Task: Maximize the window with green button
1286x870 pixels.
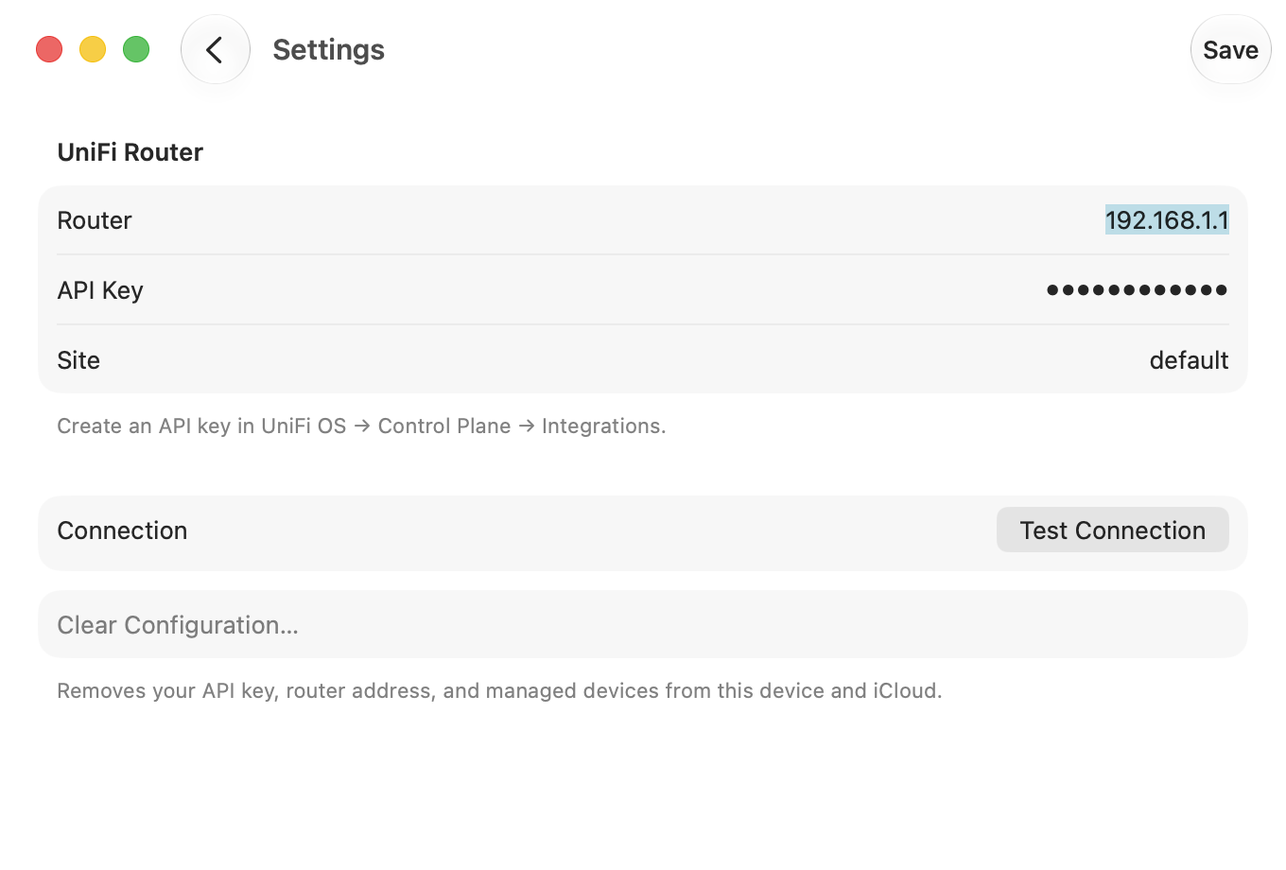Action: [x=136, y=49]
